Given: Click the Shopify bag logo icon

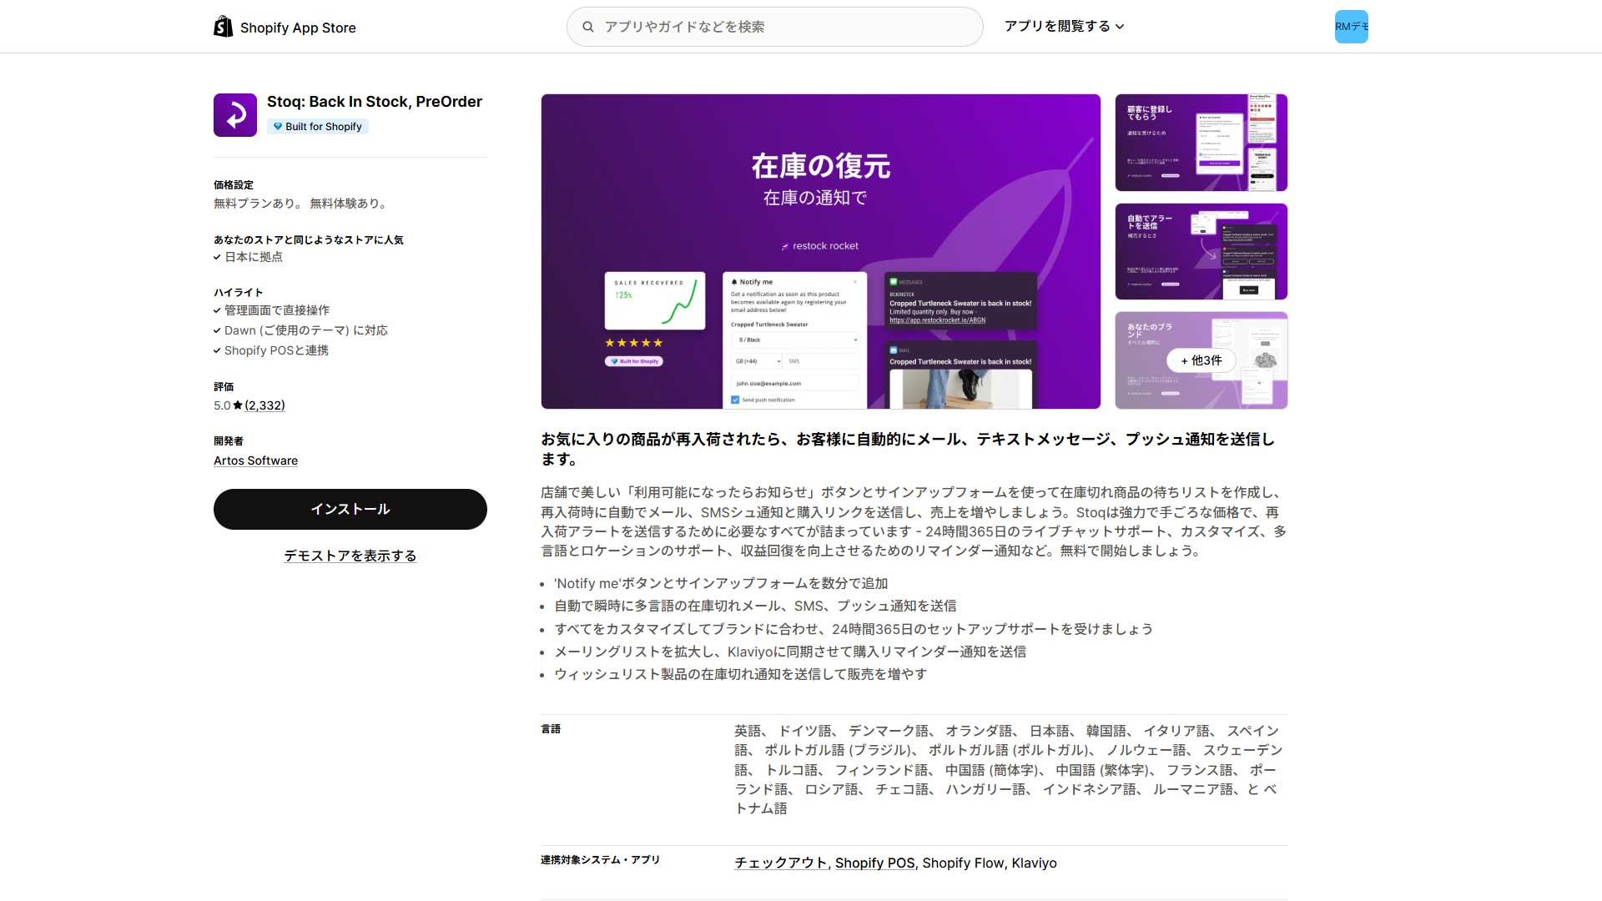Looking at the screenshot, I should (223, 27).
